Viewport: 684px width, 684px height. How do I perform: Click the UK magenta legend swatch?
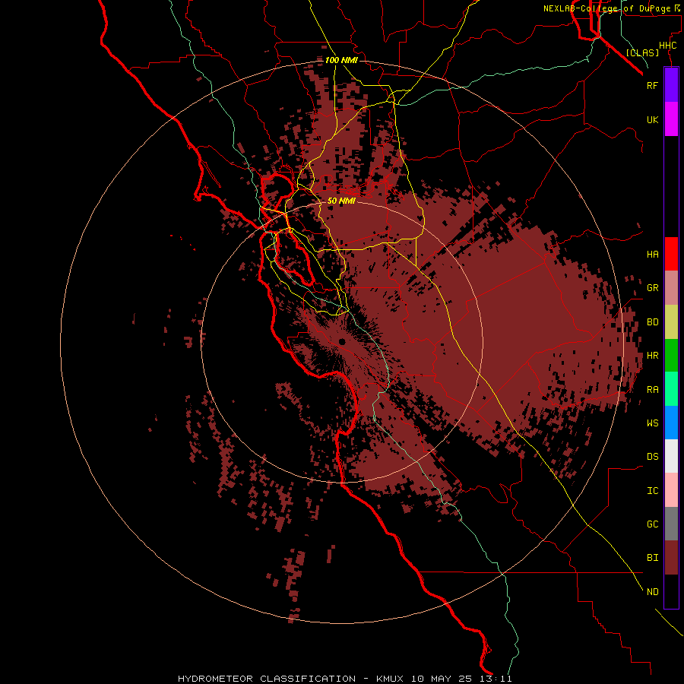click(671, 119)
